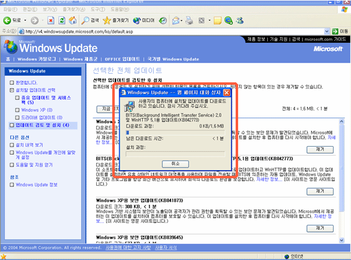The image size is (351, 260).
Task: Open 사용권에 대한 고지 사항 footer link
Action: pyautogui.click(x=128, y=248)
